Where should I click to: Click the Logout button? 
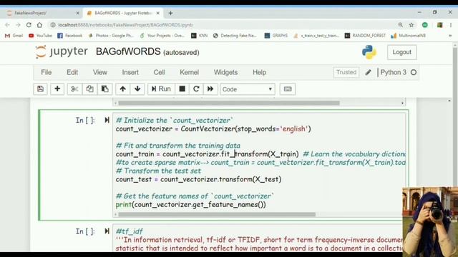(x=402, y=52)
